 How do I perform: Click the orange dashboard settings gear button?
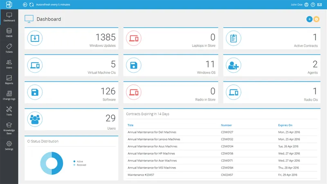316,19
